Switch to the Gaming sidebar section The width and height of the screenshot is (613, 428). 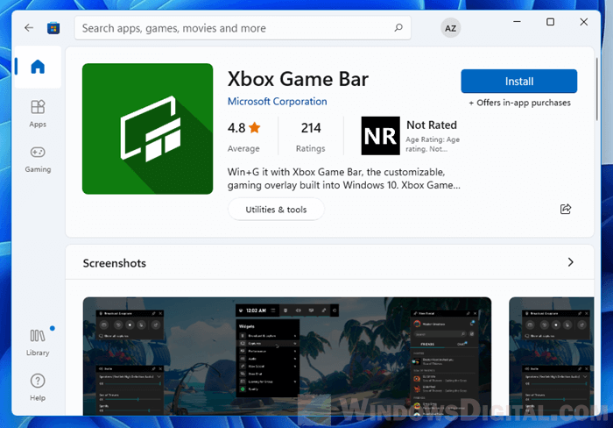(x=38, y=160)
